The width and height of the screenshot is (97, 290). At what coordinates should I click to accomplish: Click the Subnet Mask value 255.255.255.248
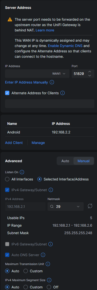click(x=78, y=233)
